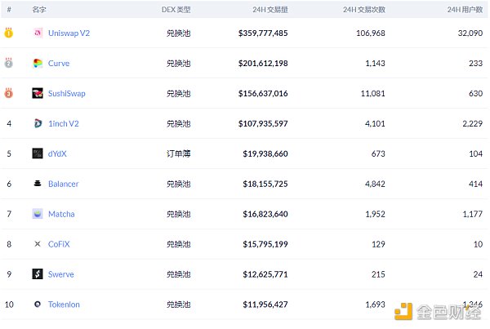Sort by the 24H 交易量 column header

[x=270, y=10]
